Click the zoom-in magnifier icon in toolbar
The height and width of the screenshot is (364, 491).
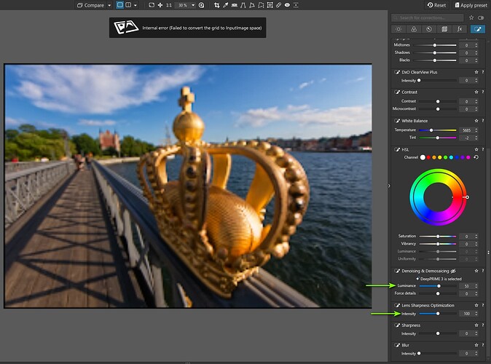[201, 5]
